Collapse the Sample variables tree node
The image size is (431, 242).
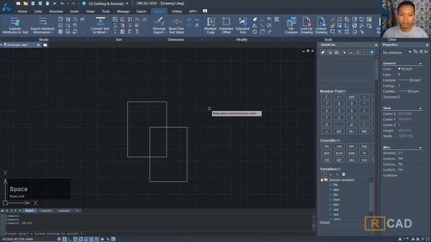point(322,180)
